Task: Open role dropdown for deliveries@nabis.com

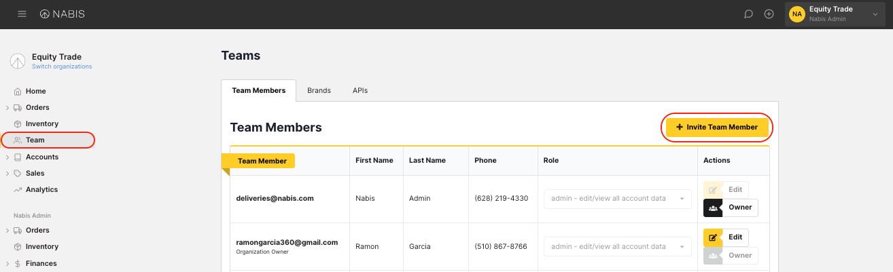Action: pos(617,199)
